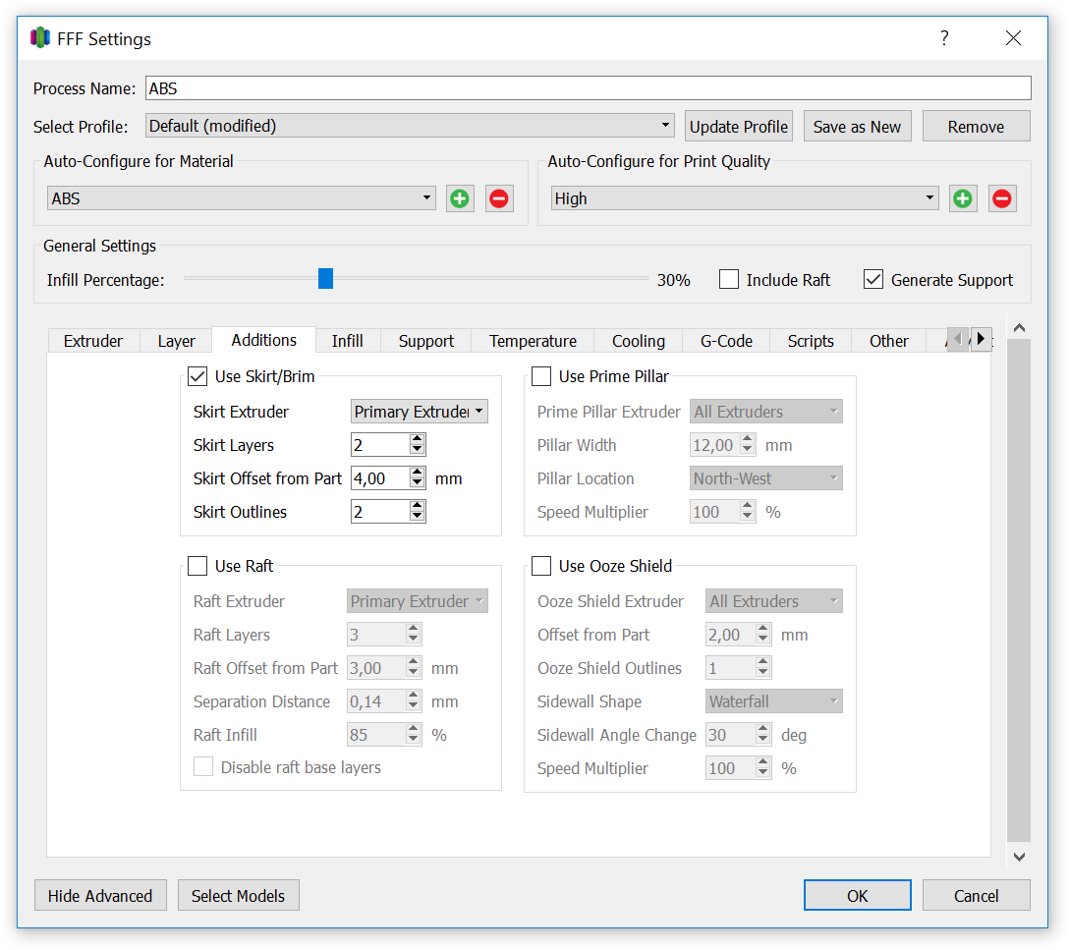Disable the Use Skirt/Brim checkbox
1069x950 pixels.
pos(197,376)
